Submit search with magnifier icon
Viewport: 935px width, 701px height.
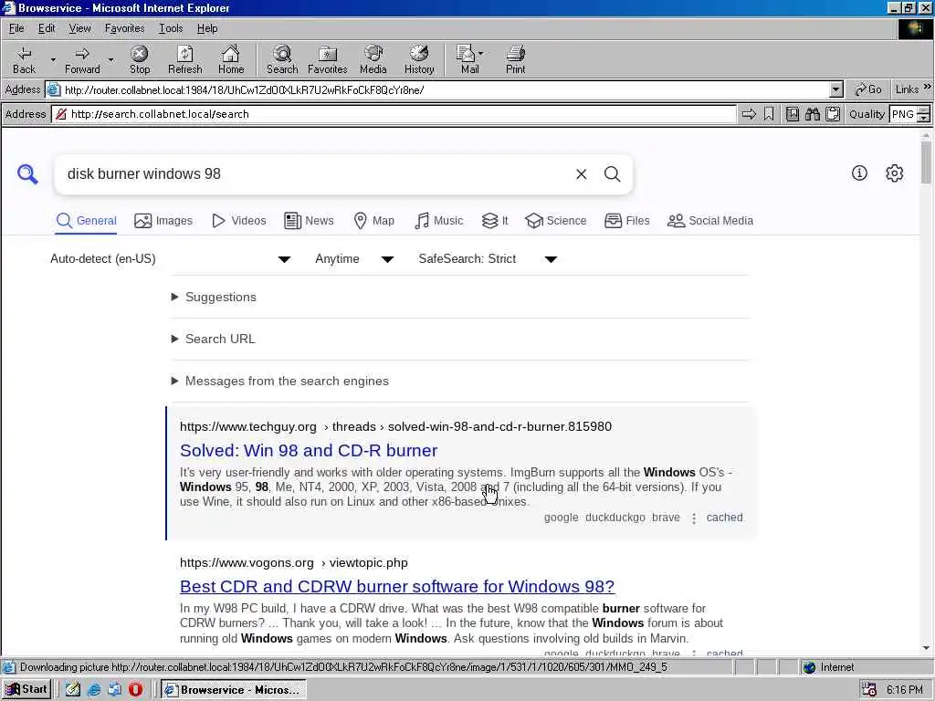tap(613, 174)
